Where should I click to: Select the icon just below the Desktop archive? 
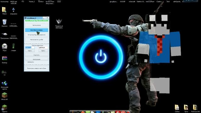pos(4,73)
